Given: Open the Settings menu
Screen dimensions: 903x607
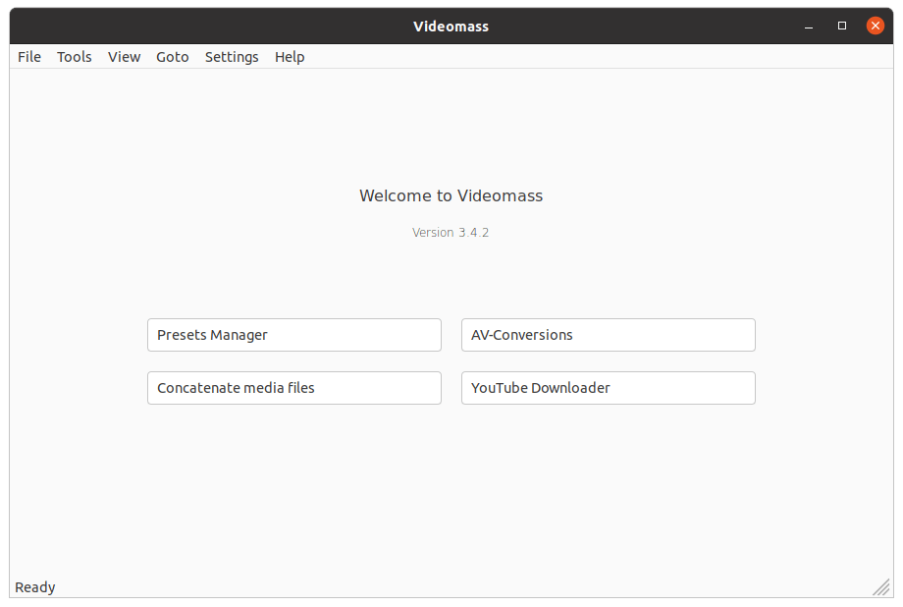Looking at the screenshot, I should (x=232, y=57).
